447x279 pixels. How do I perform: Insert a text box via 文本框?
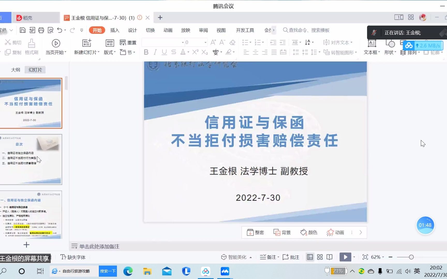[x=371, y=47]
